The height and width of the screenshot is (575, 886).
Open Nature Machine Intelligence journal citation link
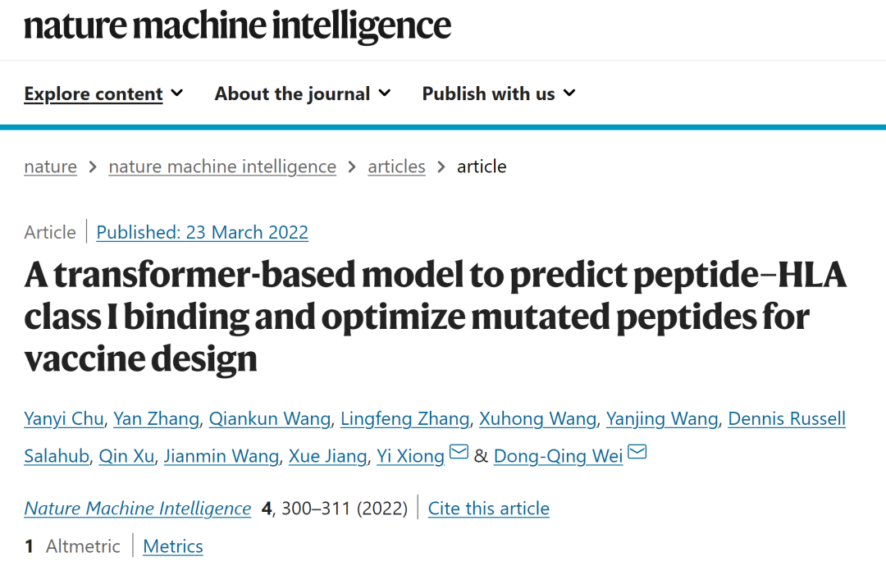click(x=137, y=509)
